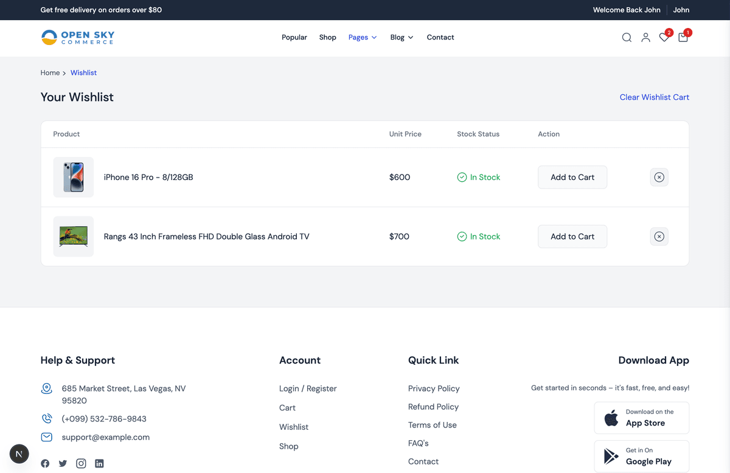This screenshot has height=473, width=730.
Task: Click John username in top bar
Action: click(x=681, y=10)
